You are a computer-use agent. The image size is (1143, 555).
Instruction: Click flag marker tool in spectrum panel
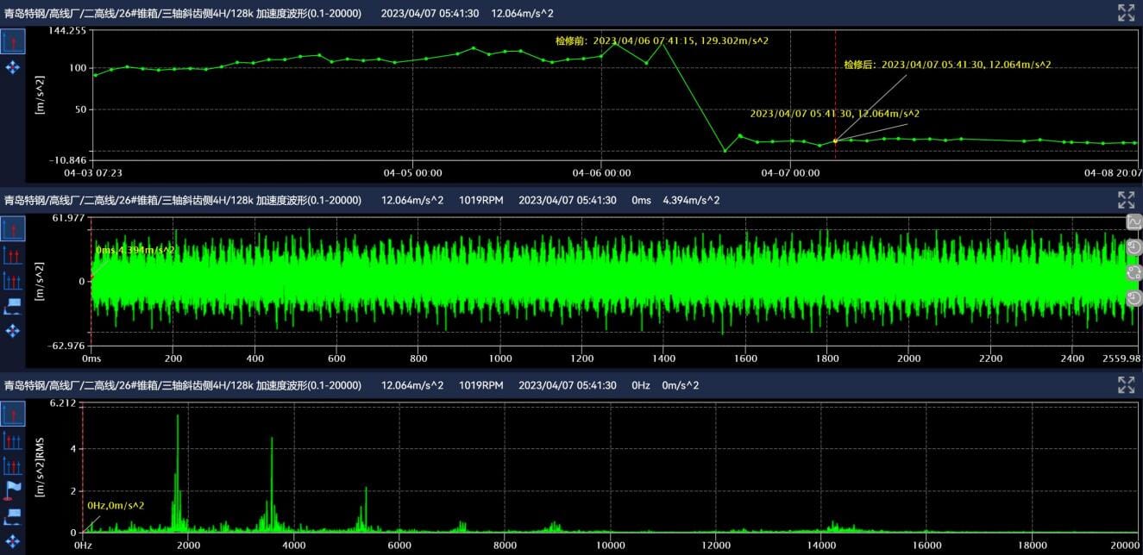coord(12,490)
